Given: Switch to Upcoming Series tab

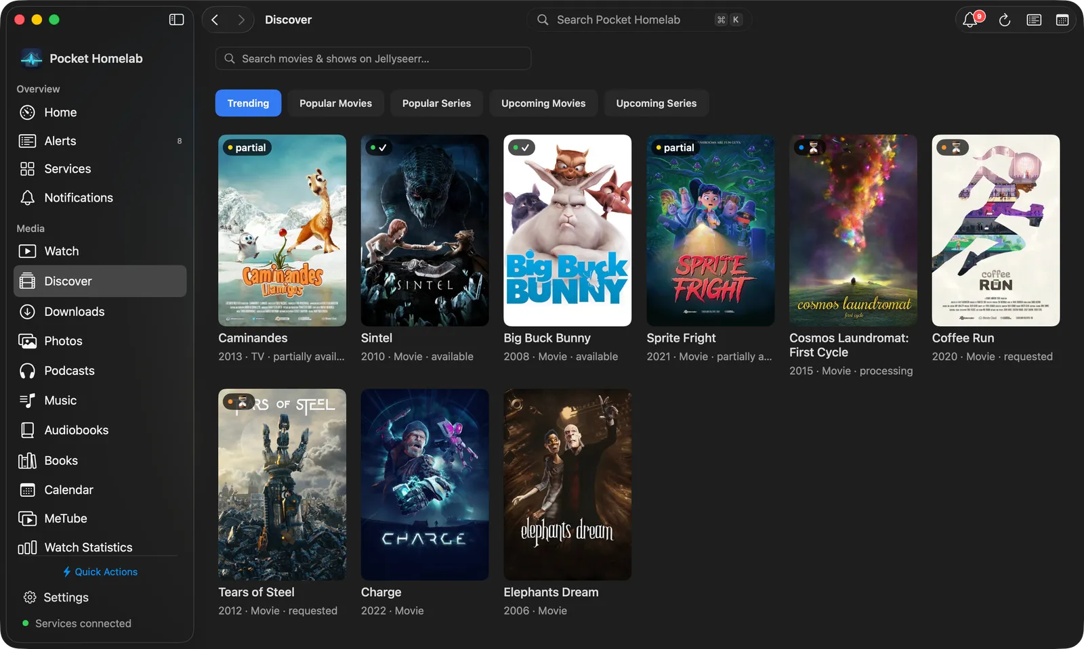Looking at the screenshot, I should point(656,103).
